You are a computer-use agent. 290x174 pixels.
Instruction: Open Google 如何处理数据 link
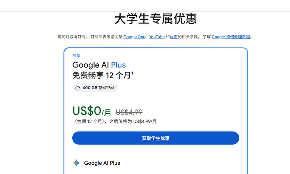tap(231, 37)
